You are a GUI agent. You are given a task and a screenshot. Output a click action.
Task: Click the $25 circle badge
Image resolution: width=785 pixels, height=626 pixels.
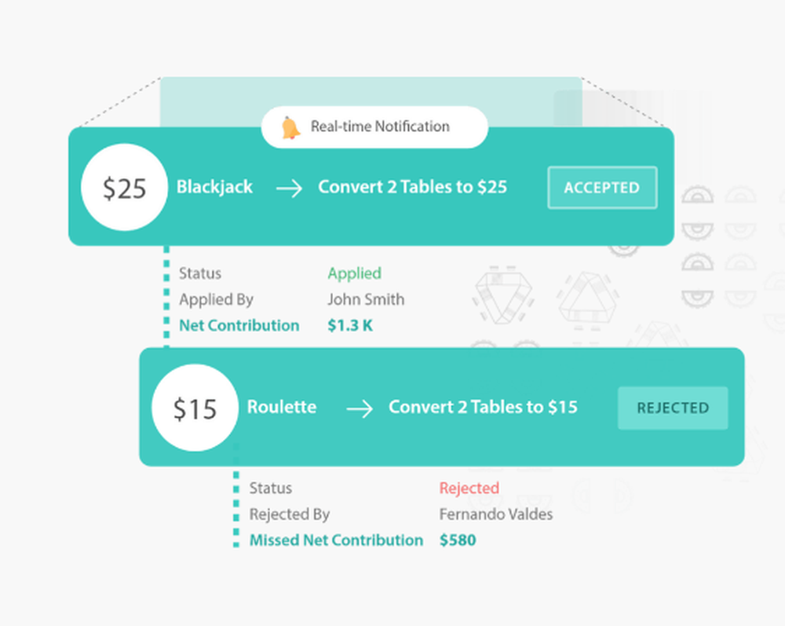point(124,188)
